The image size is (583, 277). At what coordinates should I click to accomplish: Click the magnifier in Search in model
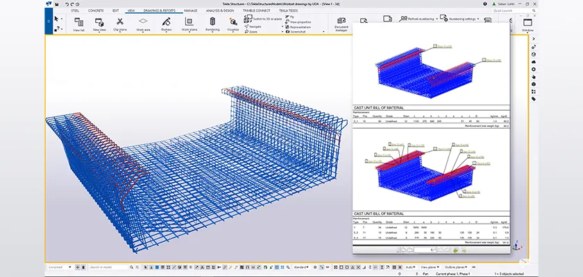pyautogui.click(x=131, y=267)
